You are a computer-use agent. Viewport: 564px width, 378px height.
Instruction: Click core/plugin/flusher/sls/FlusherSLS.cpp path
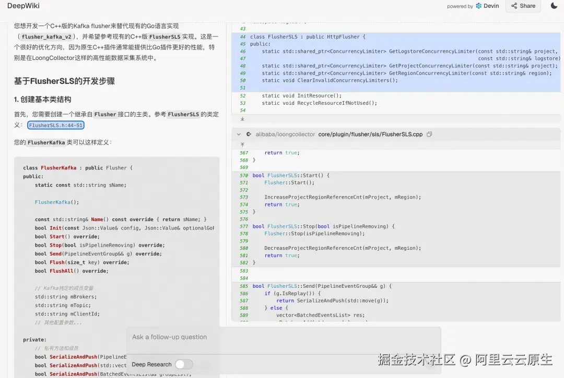click(x=370, y=135)
